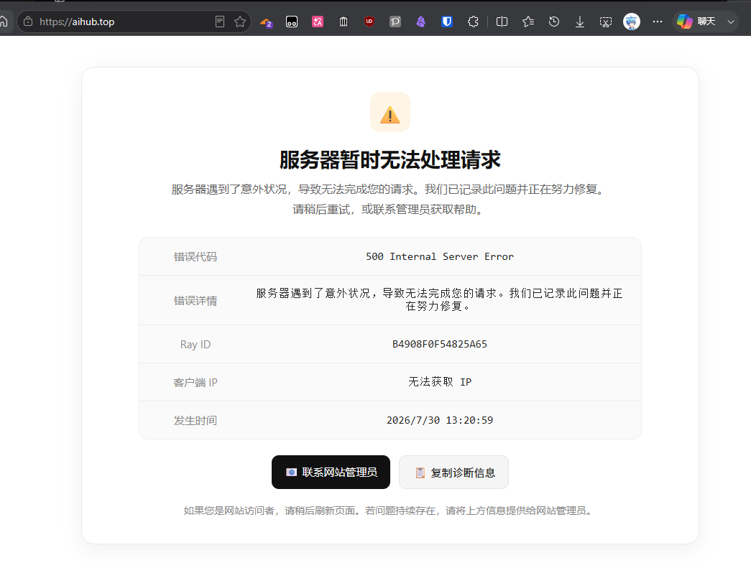Click the value 无法获取 IP
The height and width of the screenshot is (568, 751).
[x=440, y=382]
